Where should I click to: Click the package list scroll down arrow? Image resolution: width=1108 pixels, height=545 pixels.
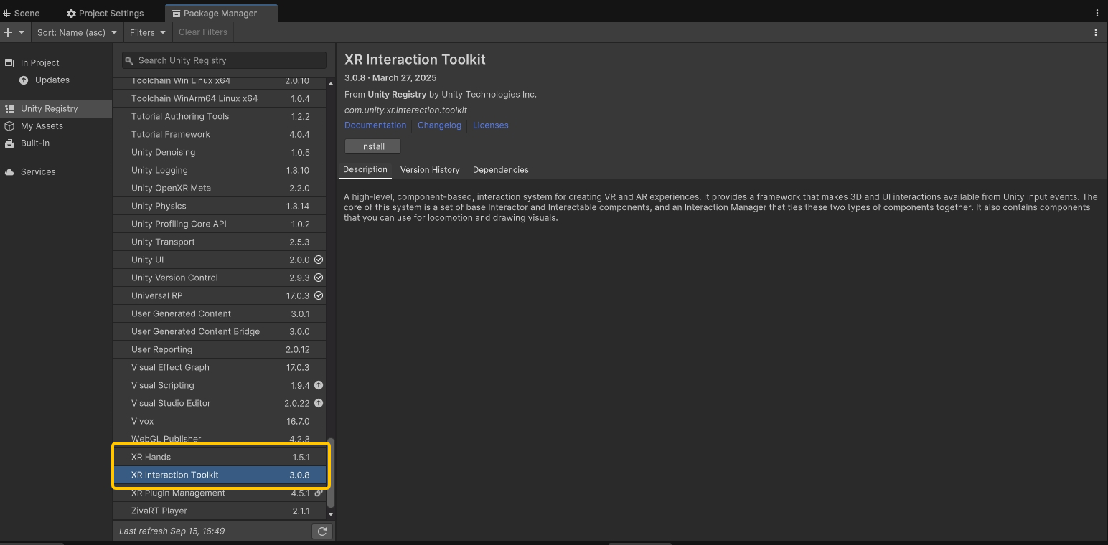pos(331,514)
